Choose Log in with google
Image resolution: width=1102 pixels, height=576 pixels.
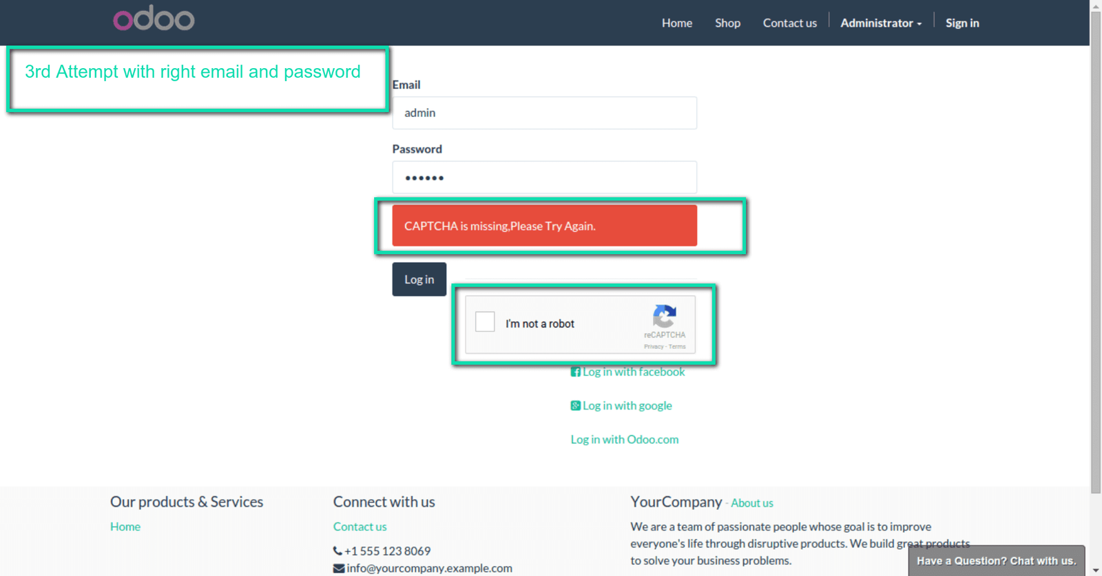click(x=627, y=405)
